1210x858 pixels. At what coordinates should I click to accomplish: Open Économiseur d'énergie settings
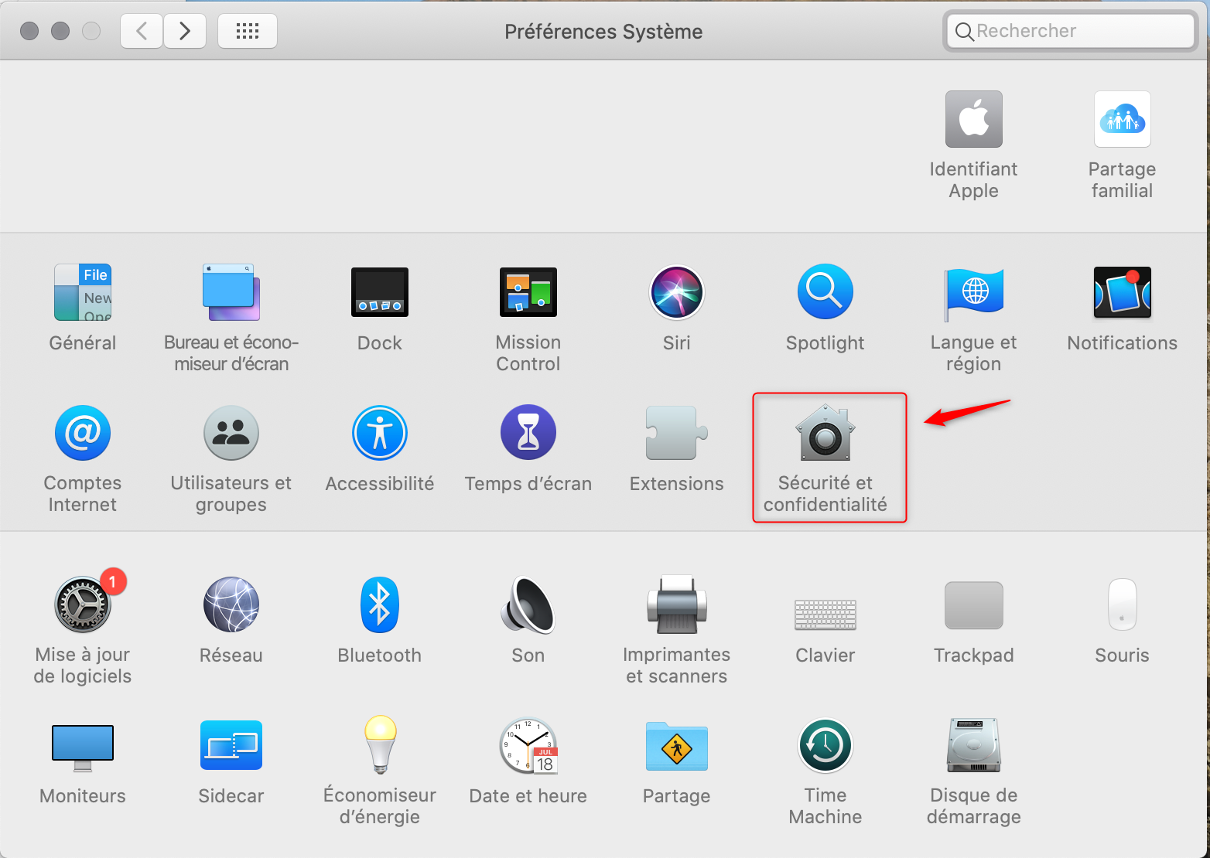379,745
